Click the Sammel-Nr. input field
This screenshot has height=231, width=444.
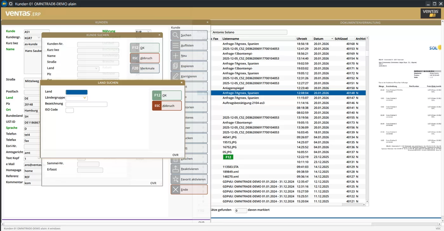click(88, 164)
